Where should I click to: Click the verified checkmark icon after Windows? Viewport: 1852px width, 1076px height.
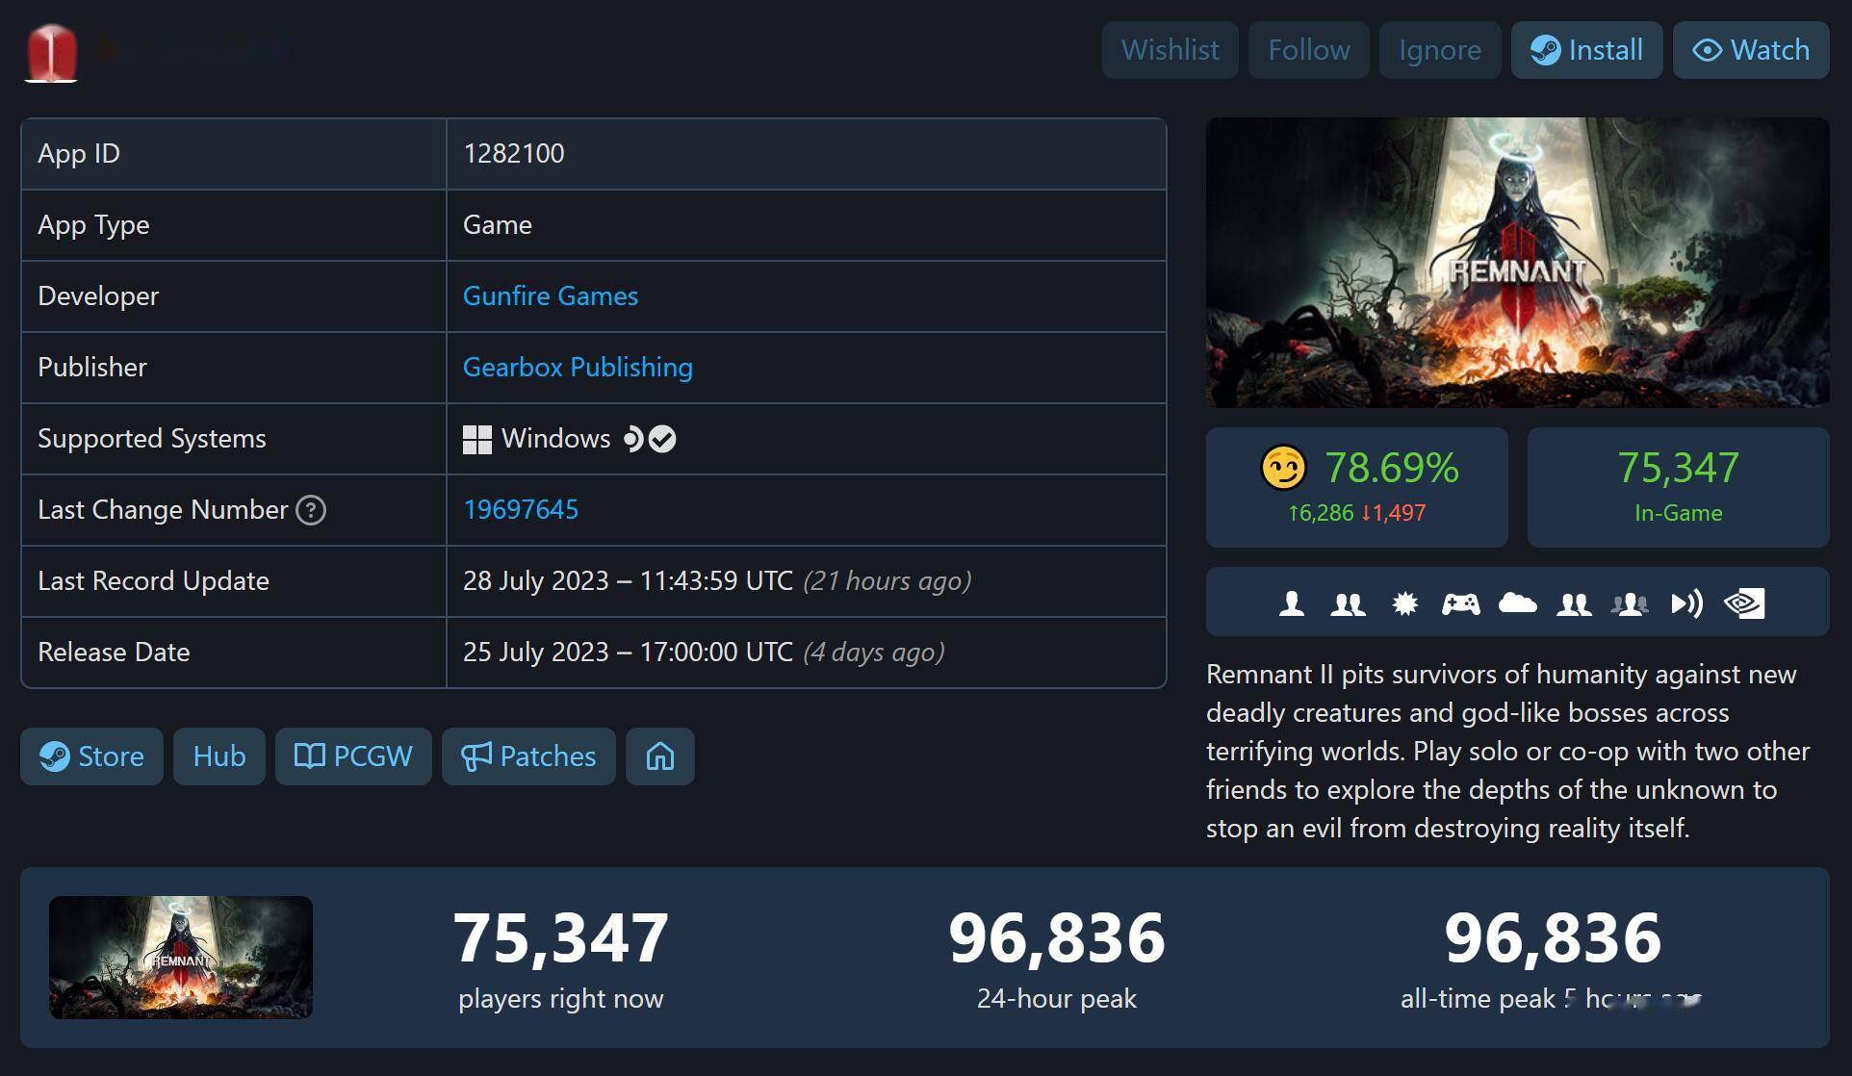662,439
